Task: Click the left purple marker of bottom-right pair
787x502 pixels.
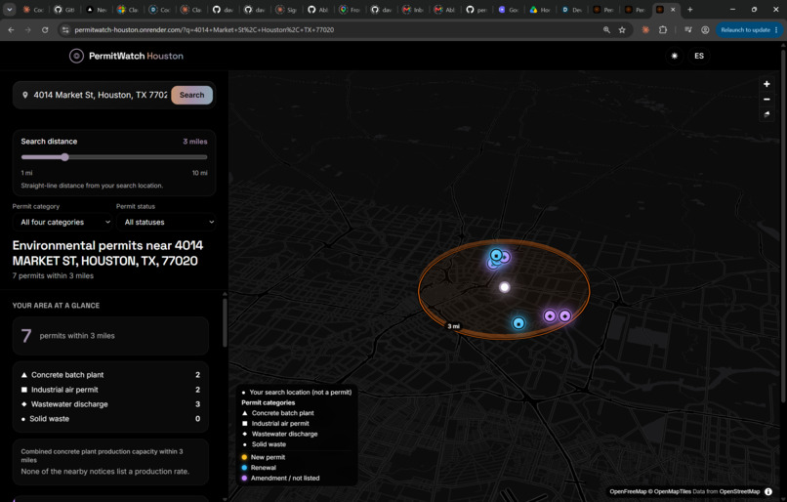Action: (x=550, y=315)
